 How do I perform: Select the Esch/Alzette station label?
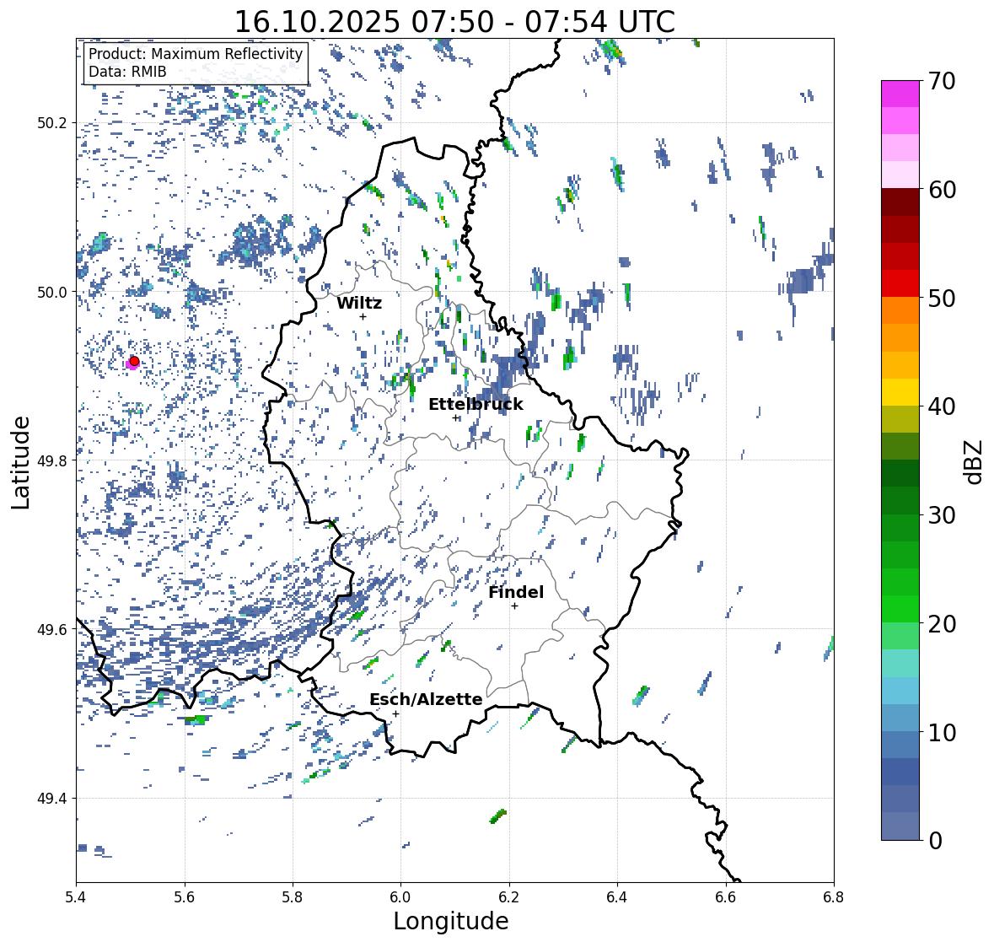pos(426,699)
